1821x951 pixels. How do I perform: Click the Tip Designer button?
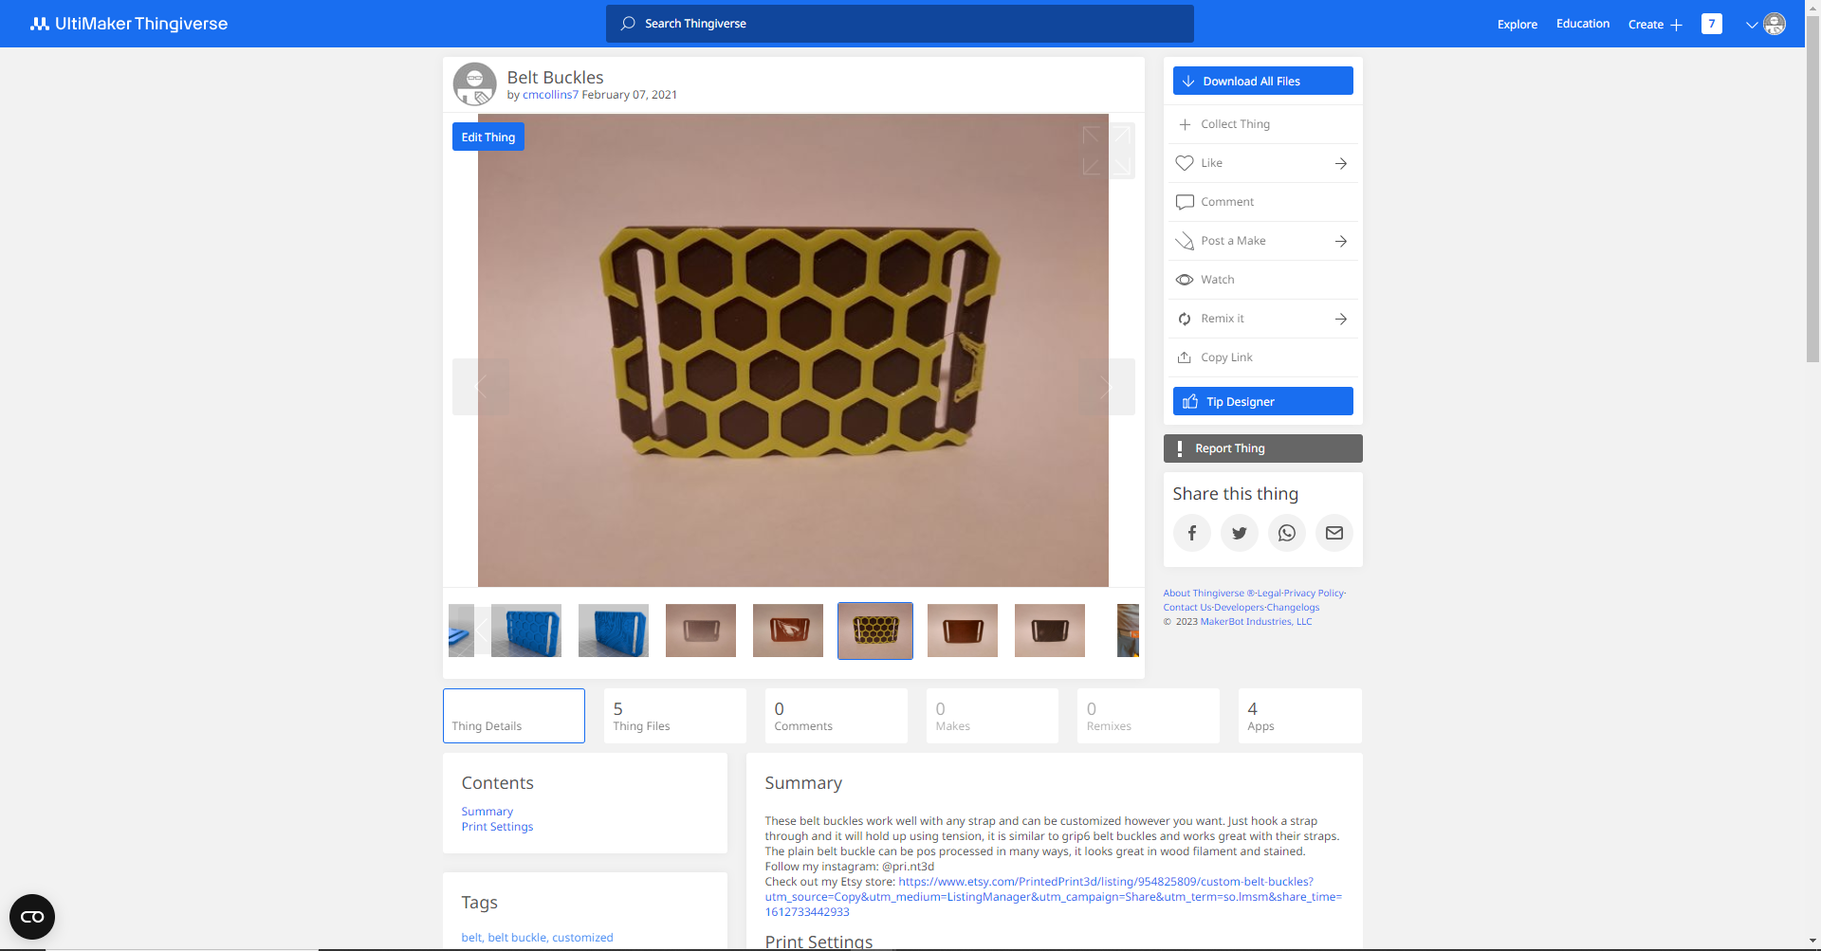point(1263,401)
